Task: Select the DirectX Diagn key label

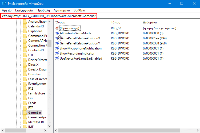Action: pyautogui.click(x=38, y=69)
